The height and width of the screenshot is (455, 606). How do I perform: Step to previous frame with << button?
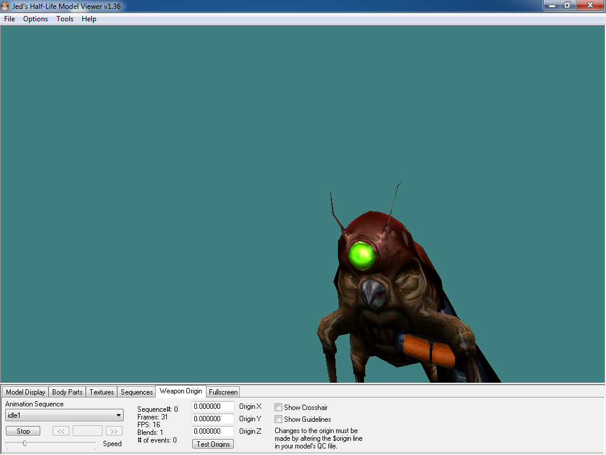[x=61, y=431]
